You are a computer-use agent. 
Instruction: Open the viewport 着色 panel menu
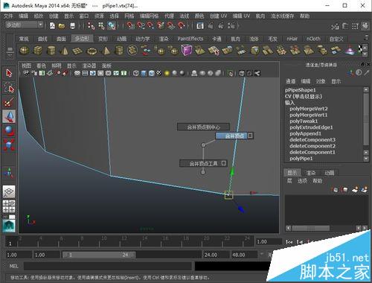point(41,66)
